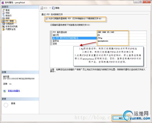152x123 pixels.
Task: Click the 帮助 toolbar label
Action: 57,8
